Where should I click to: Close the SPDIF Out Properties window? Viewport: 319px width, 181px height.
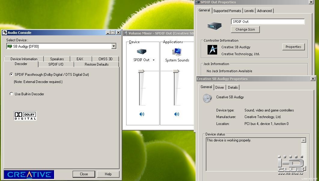(x=311, y=2)
